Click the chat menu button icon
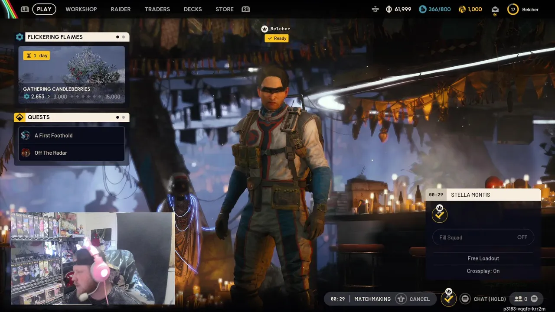This screenshot has width=555, height=312. coord(465,299)
